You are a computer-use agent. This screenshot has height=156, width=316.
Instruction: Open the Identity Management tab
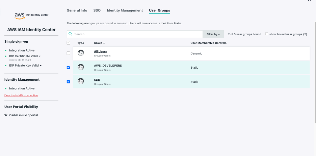coord(125,10)
